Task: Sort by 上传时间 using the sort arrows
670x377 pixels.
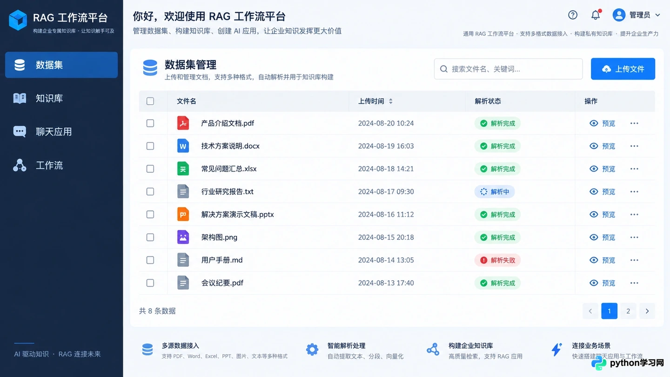Action: [x=391, y=101]
